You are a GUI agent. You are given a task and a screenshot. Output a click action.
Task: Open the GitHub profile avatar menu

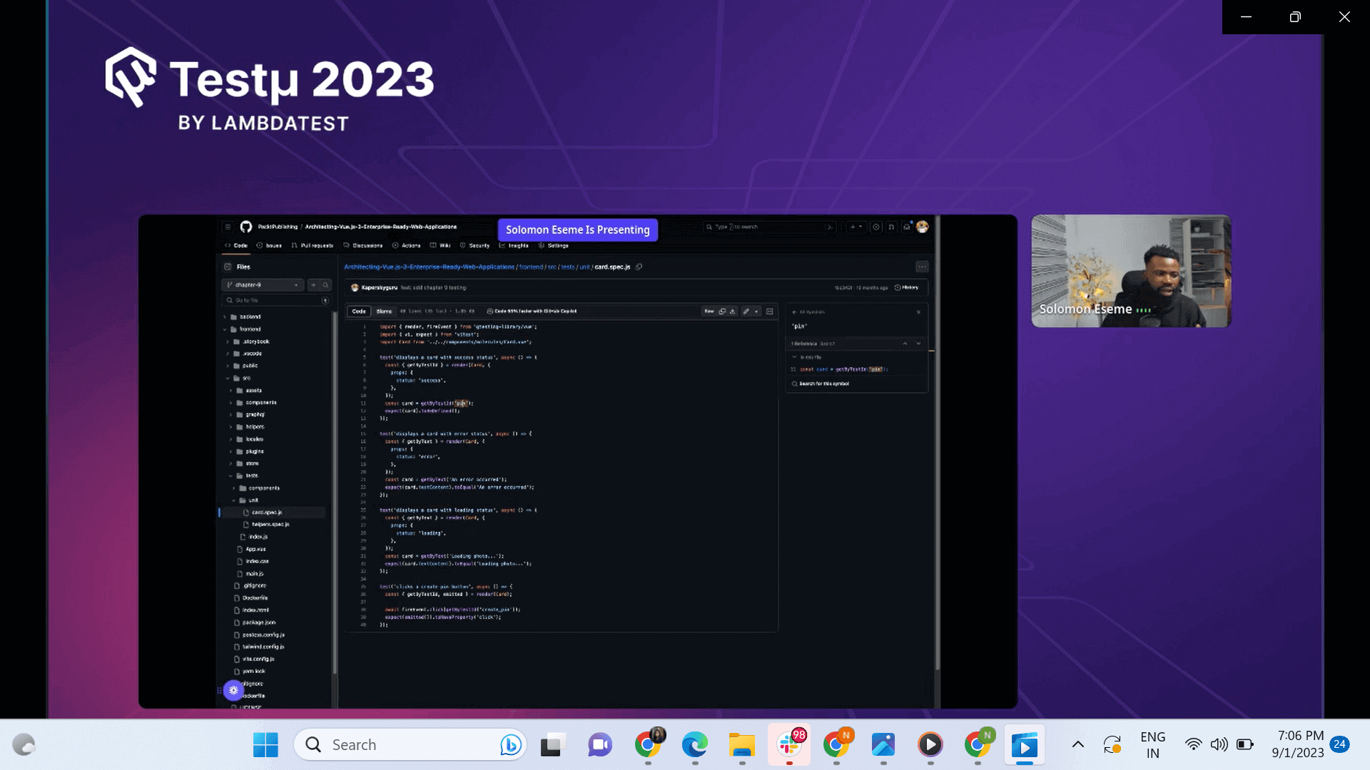point(923,227)
